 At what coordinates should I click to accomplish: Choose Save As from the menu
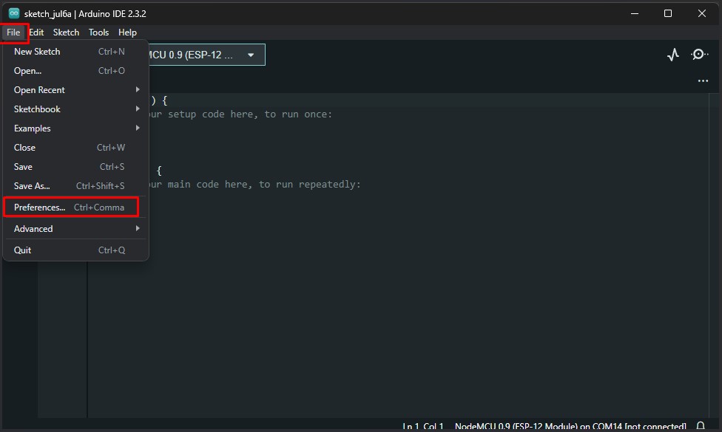click(x=32, y=185)
